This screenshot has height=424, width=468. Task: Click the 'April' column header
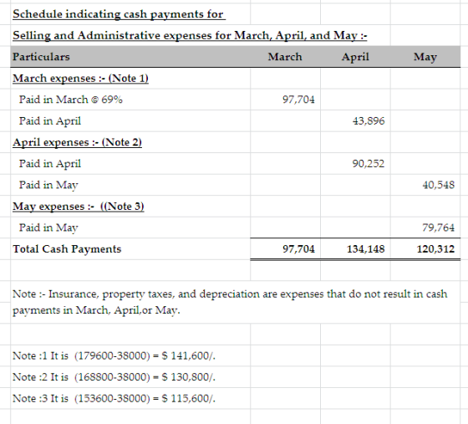click(x=355, y=57)
